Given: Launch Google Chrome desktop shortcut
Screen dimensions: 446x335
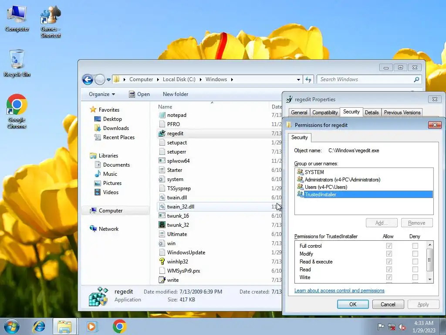Looking at the screenshot, I should click(17, 111).
